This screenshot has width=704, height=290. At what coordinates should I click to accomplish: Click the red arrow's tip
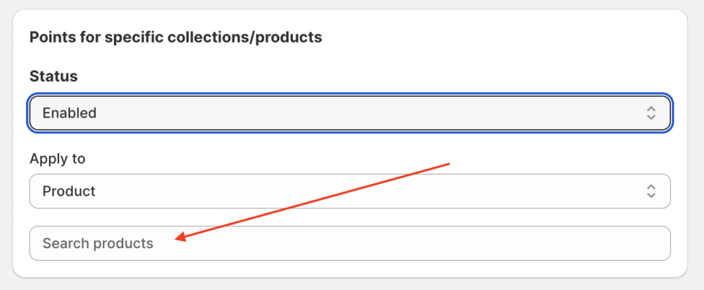pos(176,238)
